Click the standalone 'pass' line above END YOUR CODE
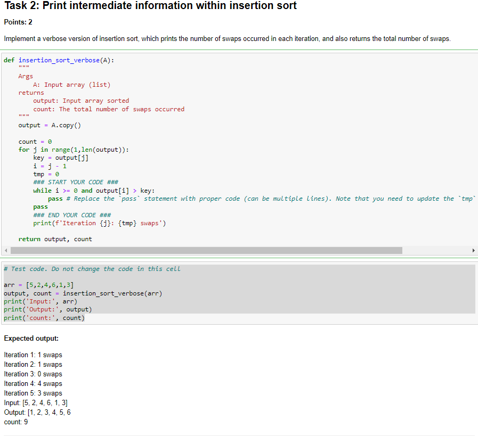This screenshot has height=436, width=478. (x=40, y=207)
